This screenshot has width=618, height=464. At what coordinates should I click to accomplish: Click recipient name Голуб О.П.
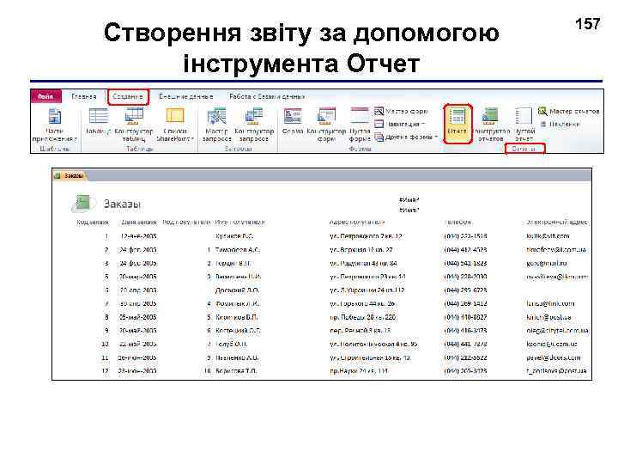point(231,344)
